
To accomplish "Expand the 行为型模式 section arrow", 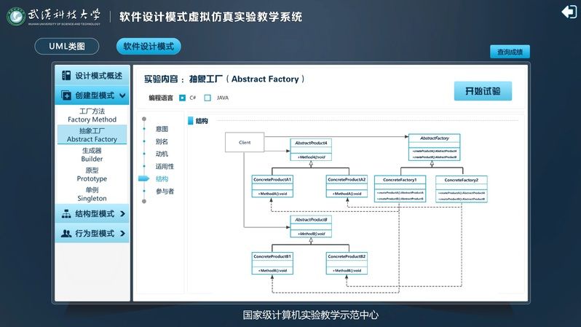I will point(122,234).
